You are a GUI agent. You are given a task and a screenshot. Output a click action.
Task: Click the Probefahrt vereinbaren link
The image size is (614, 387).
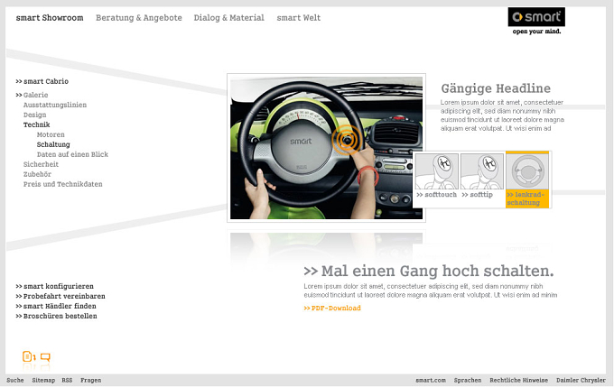click(60, 296)
